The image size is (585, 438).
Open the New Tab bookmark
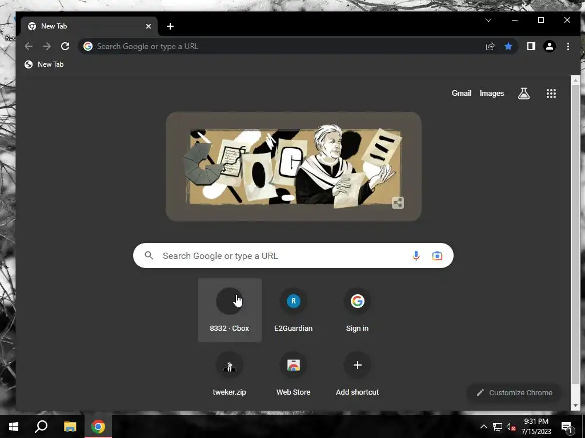point(44,64)
